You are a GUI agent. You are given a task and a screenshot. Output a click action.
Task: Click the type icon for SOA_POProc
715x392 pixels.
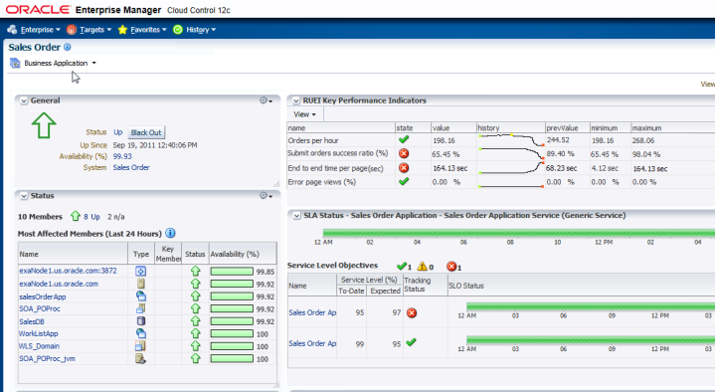click(x=141, y=308)
